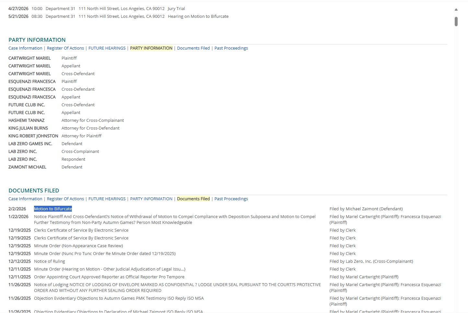Screen dimensions: 468x313
Task: Select the highlighted Motion to Bifurcate document
Action: [53, 209]
